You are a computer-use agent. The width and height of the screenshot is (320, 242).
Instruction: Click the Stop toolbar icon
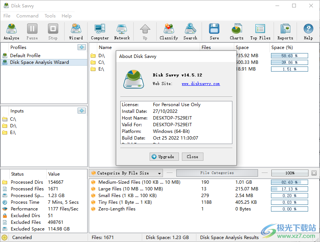(x=53, y=32)
